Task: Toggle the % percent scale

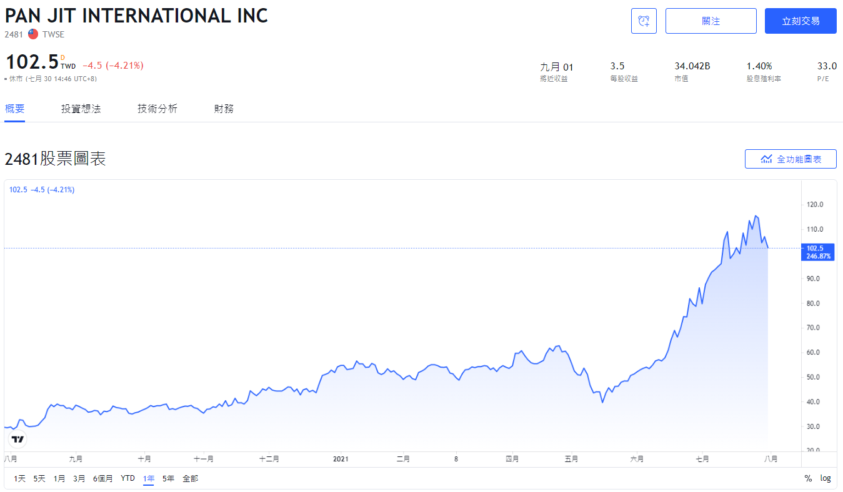Action: pyautogui.click(x=808, y=478)
